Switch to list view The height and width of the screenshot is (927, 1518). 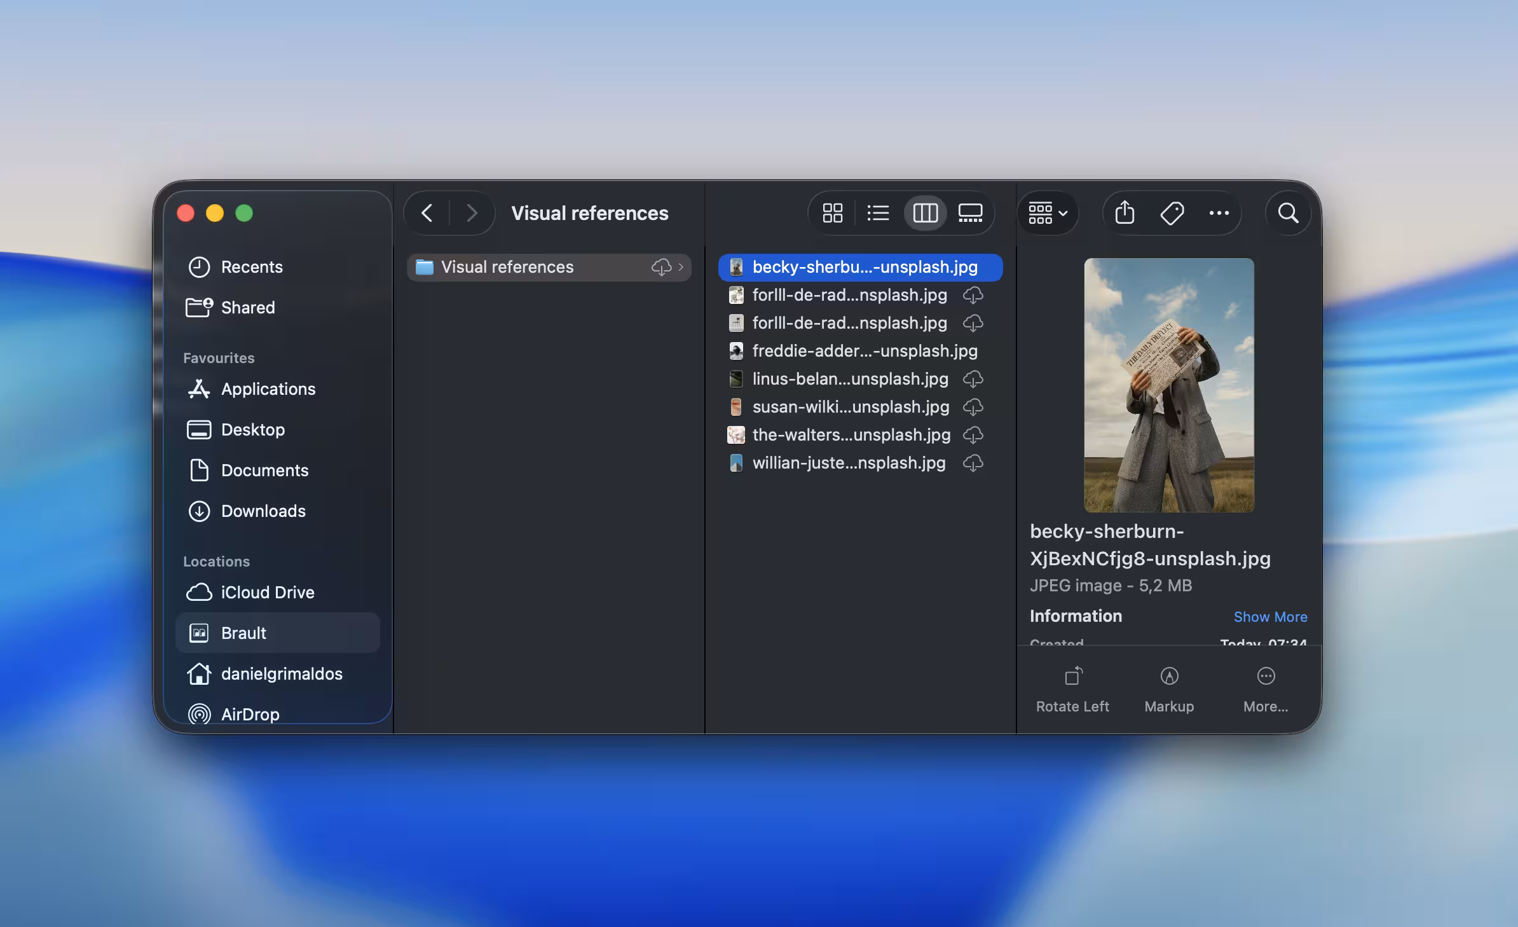click(x=878, y=213)
